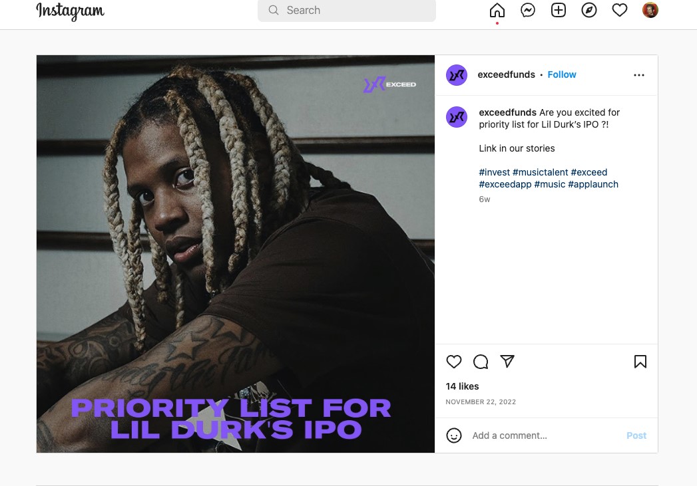Open your profile avatar menu
Viewport: 697px width, 486px height.
click(x=650, y=10)
